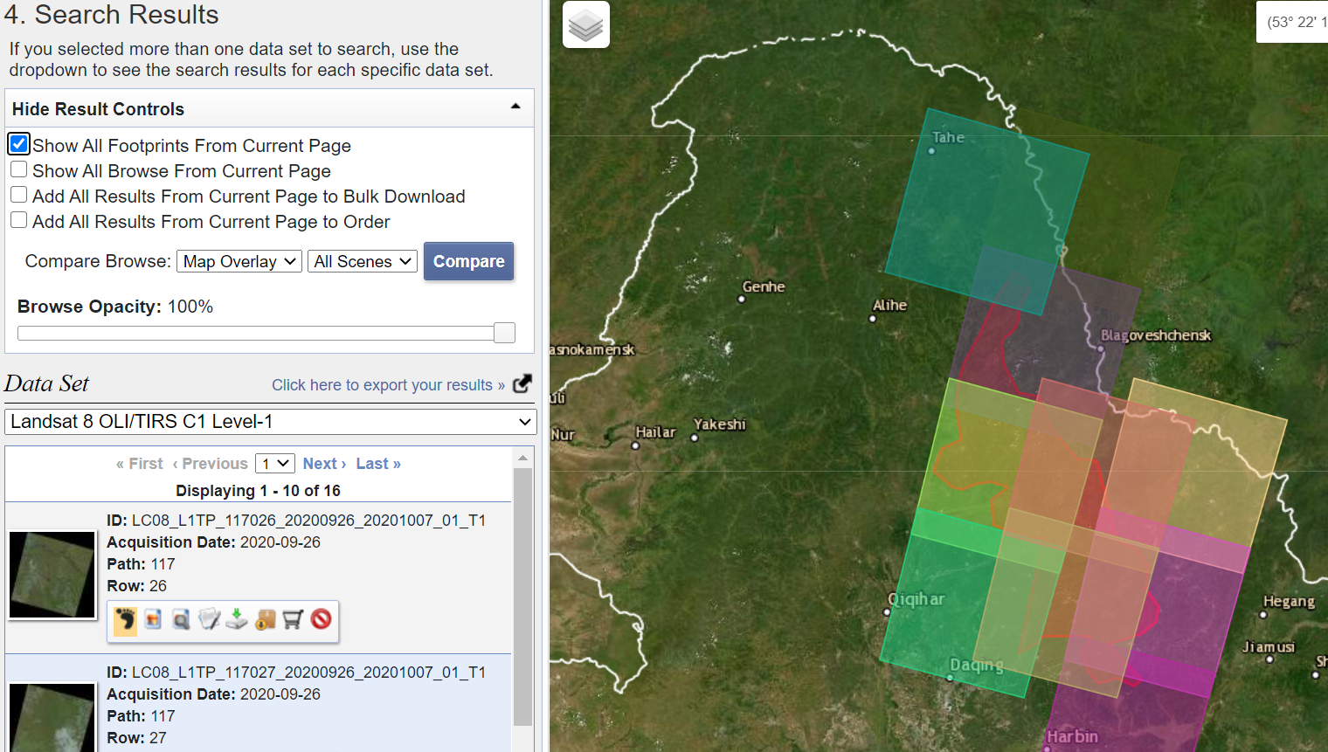This screenshot has height=752, width=1328.
Task: Open Compare Browse for the top result
Action: [x=180, y=620]
